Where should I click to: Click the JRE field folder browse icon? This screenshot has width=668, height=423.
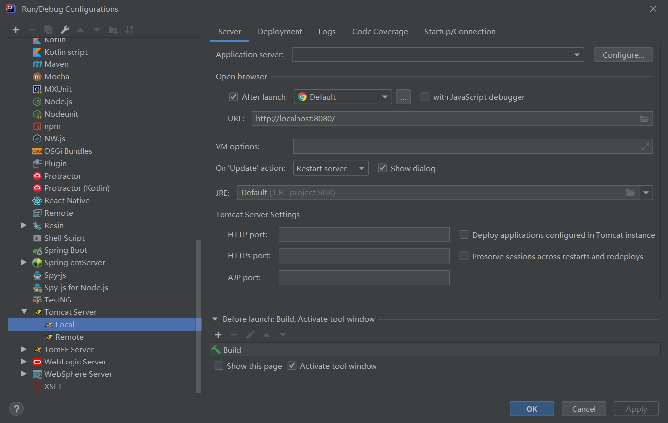630,192
